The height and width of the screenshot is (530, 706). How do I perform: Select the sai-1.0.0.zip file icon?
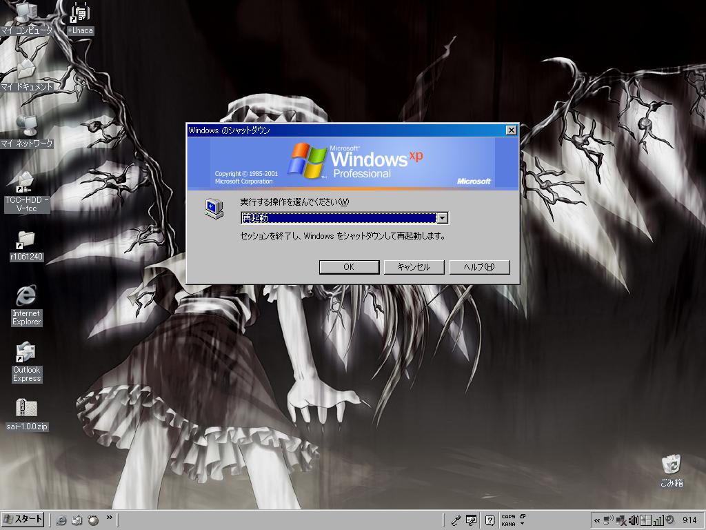[27, 415]
